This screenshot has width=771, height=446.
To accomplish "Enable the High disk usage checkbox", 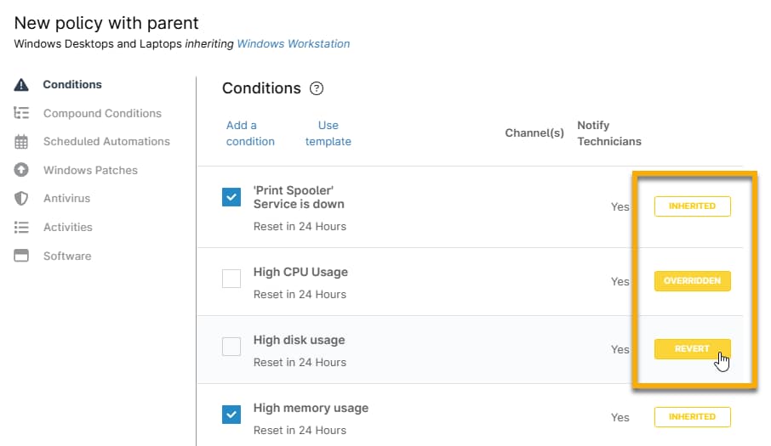I will 231,347.
